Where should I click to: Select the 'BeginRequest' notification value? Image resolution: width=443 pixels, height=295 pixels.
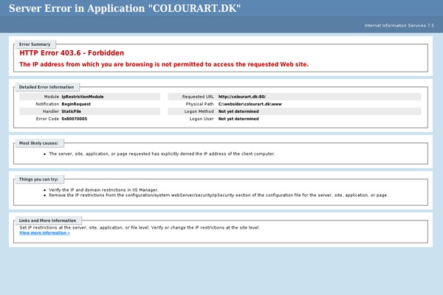[x=76, y=104]
